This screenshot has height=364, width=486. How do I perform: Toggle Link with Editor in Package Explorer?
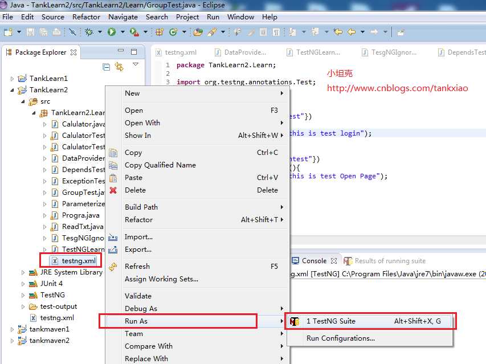click(119, 66)
